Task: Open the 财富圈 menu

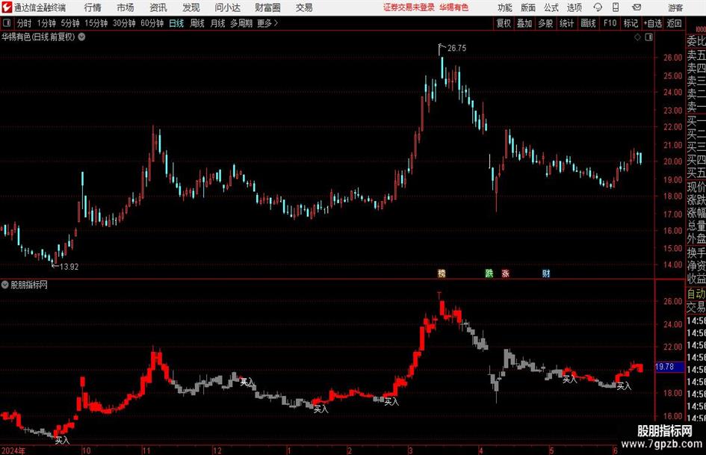Action: click(x=267, y=7)
